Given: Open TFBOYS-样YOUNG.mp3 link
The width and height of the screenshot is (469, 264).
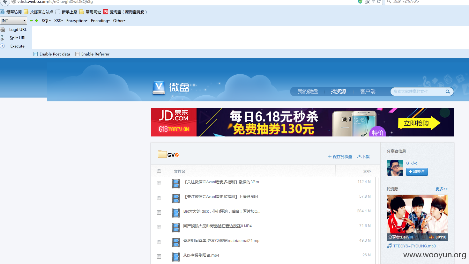Looking at the screenshot, I should [414, 246].
